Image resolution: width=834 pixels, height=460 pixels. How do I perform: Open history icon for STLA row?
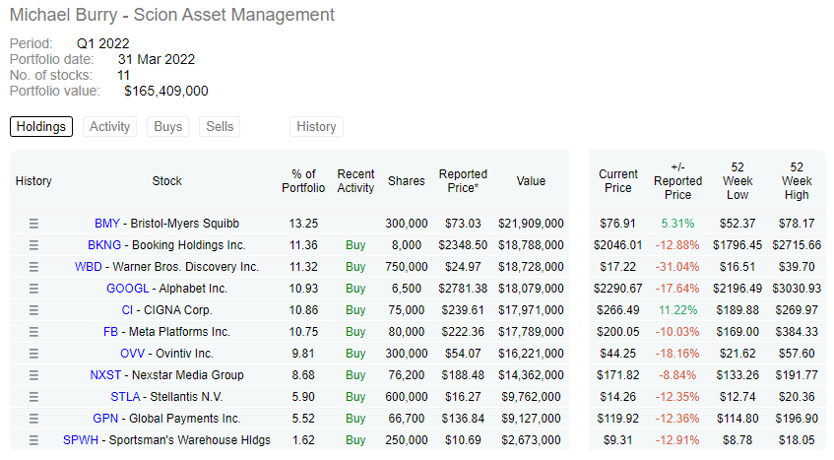click(x=33, y=397)
